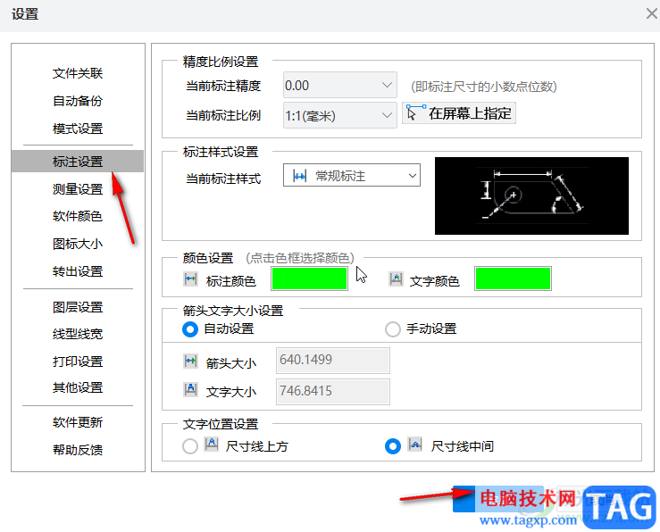The height and width of the screenshot is (532, 660).
Task: Select the 手动设置 radio button
Action: click(393, 328)
